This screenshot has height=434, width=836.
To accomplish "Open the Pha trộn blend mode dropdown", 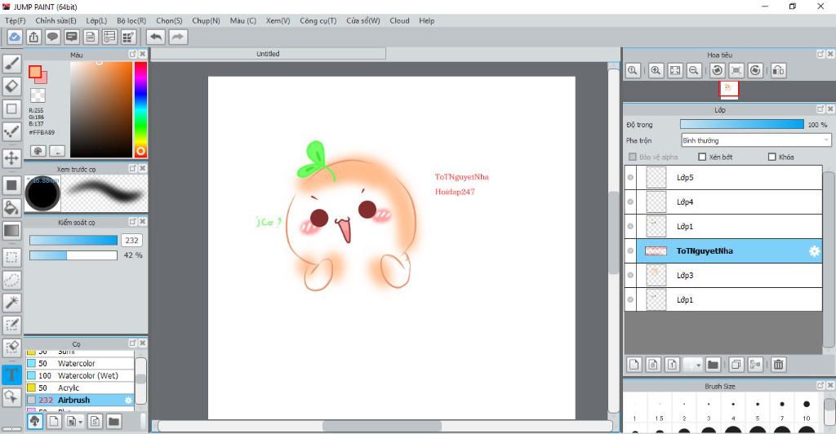I will click(756, 140).
